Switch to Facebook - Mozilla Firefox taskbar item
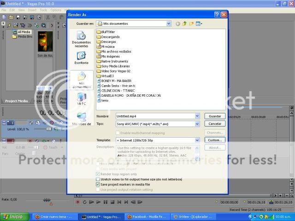295x221 pixels. click(147, 217)
